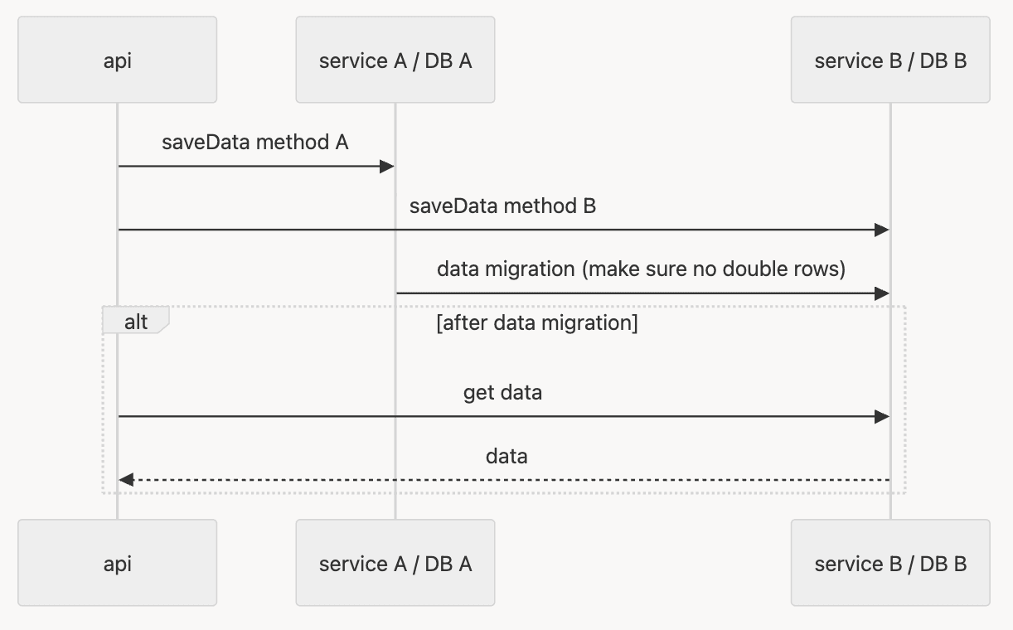Click the bottom service B / DB B box
This screenshot has height=630, width=1013.
[889, 564]
